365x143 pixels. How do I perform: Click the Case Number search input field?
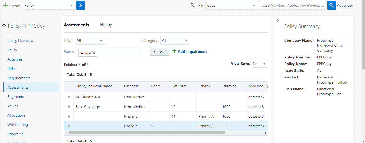[292, 5]
